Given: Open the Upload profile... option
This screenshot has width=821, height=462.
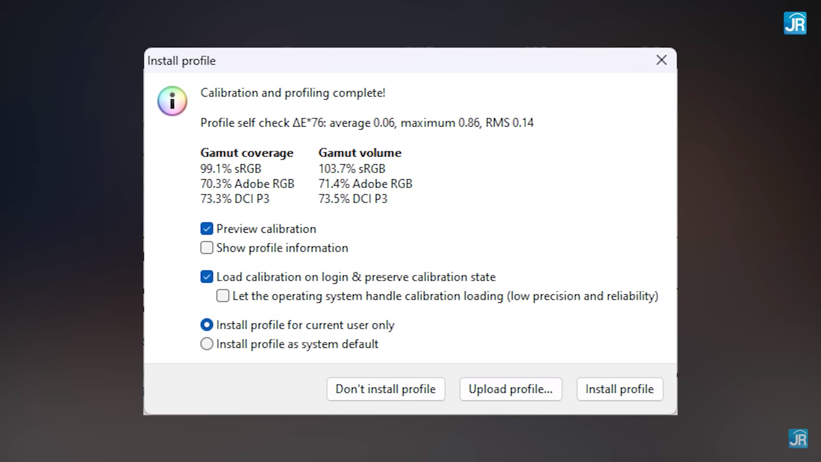Looking at the screenshot, I should (511, 389).
